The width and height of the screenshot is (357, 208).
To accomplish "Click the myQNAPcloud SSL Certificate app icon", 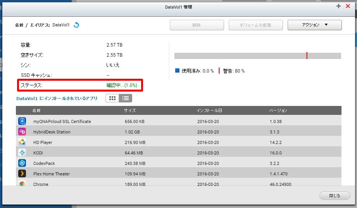I will 22,121.
